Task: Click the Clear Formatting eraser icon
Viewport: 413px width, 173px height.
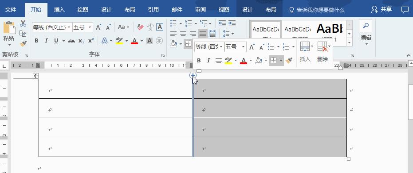Action: [140, 27]
